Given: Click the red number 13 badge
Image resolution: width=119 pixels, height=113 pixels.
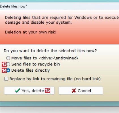Looking at the screenshot, I should [4, 64].
